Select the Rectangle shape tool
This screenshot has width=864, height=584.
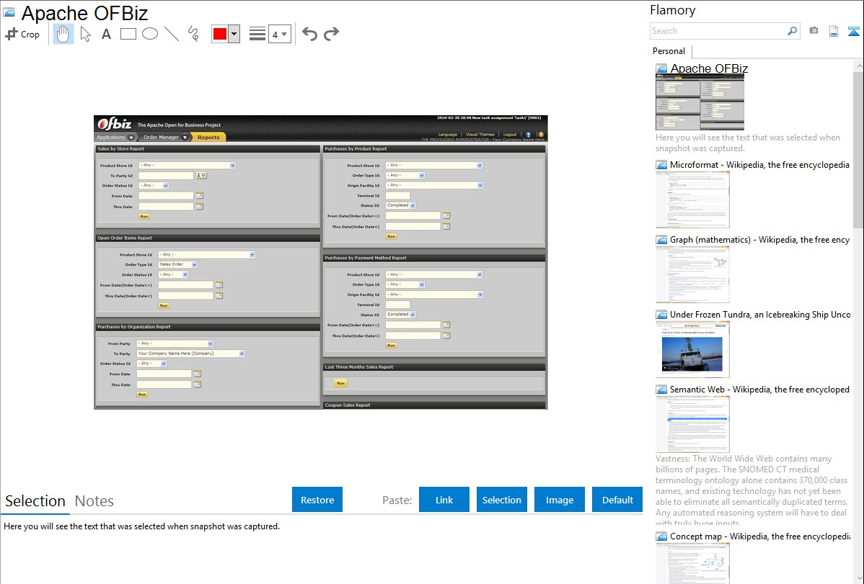tap(128, 34)
